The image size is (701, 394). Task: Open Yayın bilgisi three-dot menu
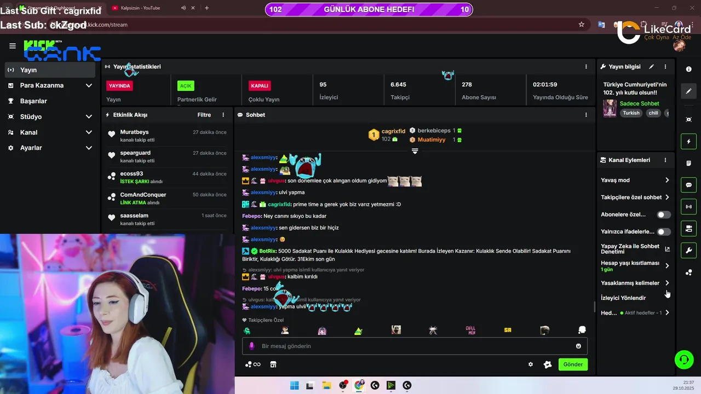665,67
